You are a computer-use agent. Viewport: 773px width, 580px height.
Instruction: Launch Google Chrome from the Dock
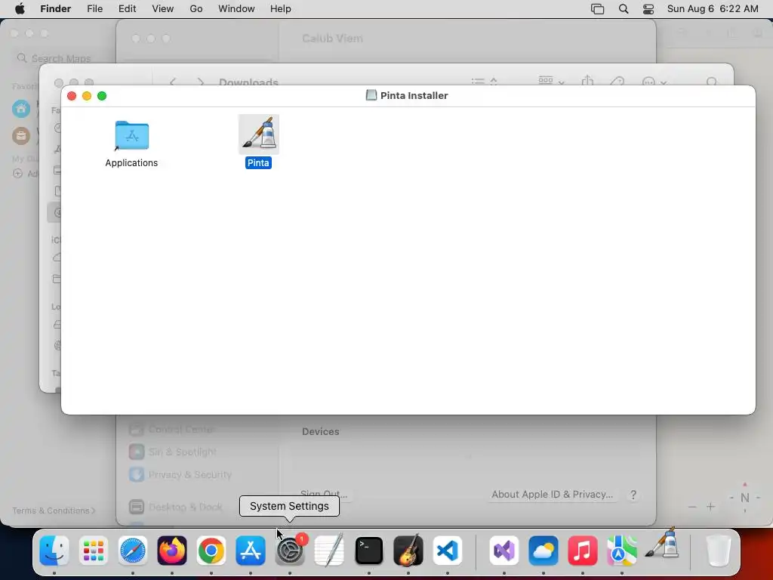(x=211, y=551)
